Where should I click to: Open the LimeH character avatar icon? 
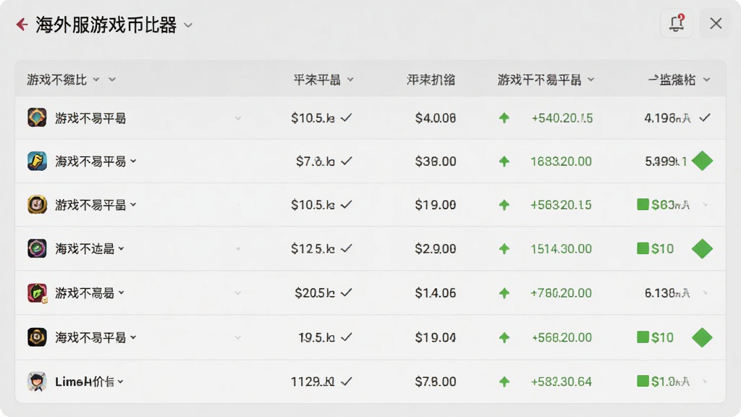point(37,381)
